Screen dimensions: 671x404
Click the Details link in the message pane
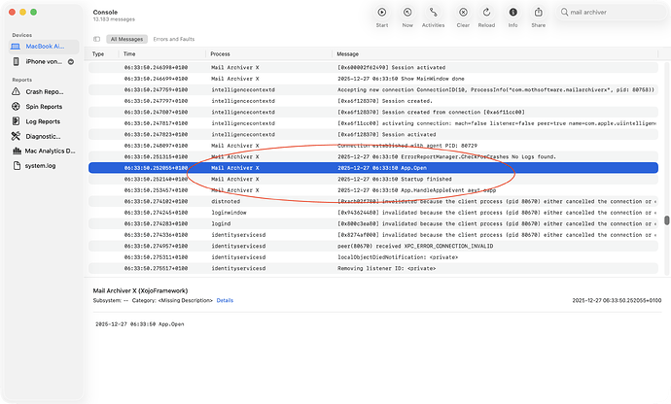pos(225,300)
